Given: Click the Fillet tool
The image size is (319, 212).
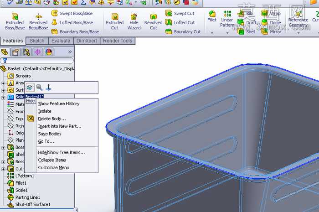Looking at the screenshot, I should (212, 16).
